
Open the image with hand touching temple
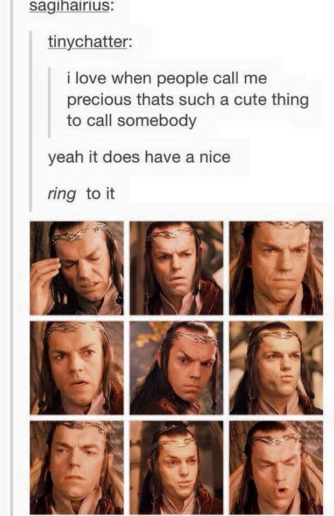(x=76, y=268)
